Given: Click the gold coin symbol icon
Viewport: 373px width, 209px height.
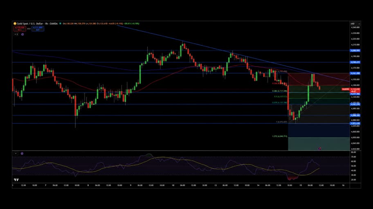Looking at the screenshot, I should tap(15, 24).
